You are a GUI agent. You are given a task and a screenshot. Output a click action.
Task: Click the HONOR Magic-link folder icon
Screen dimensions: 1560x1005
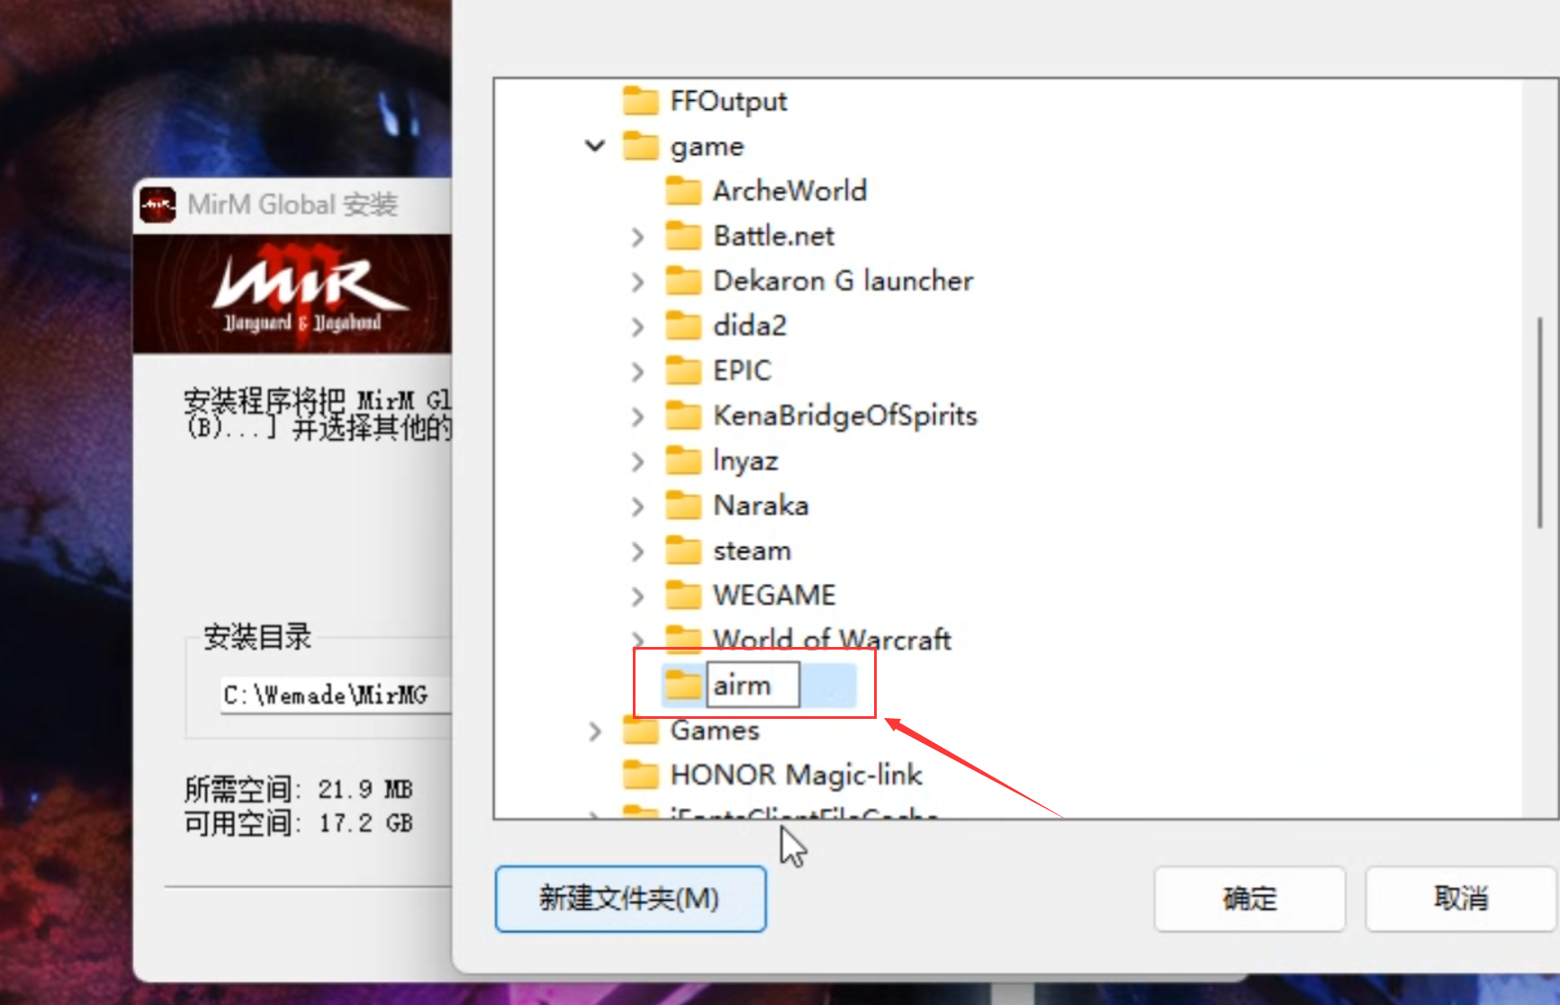tap(640, 775)
